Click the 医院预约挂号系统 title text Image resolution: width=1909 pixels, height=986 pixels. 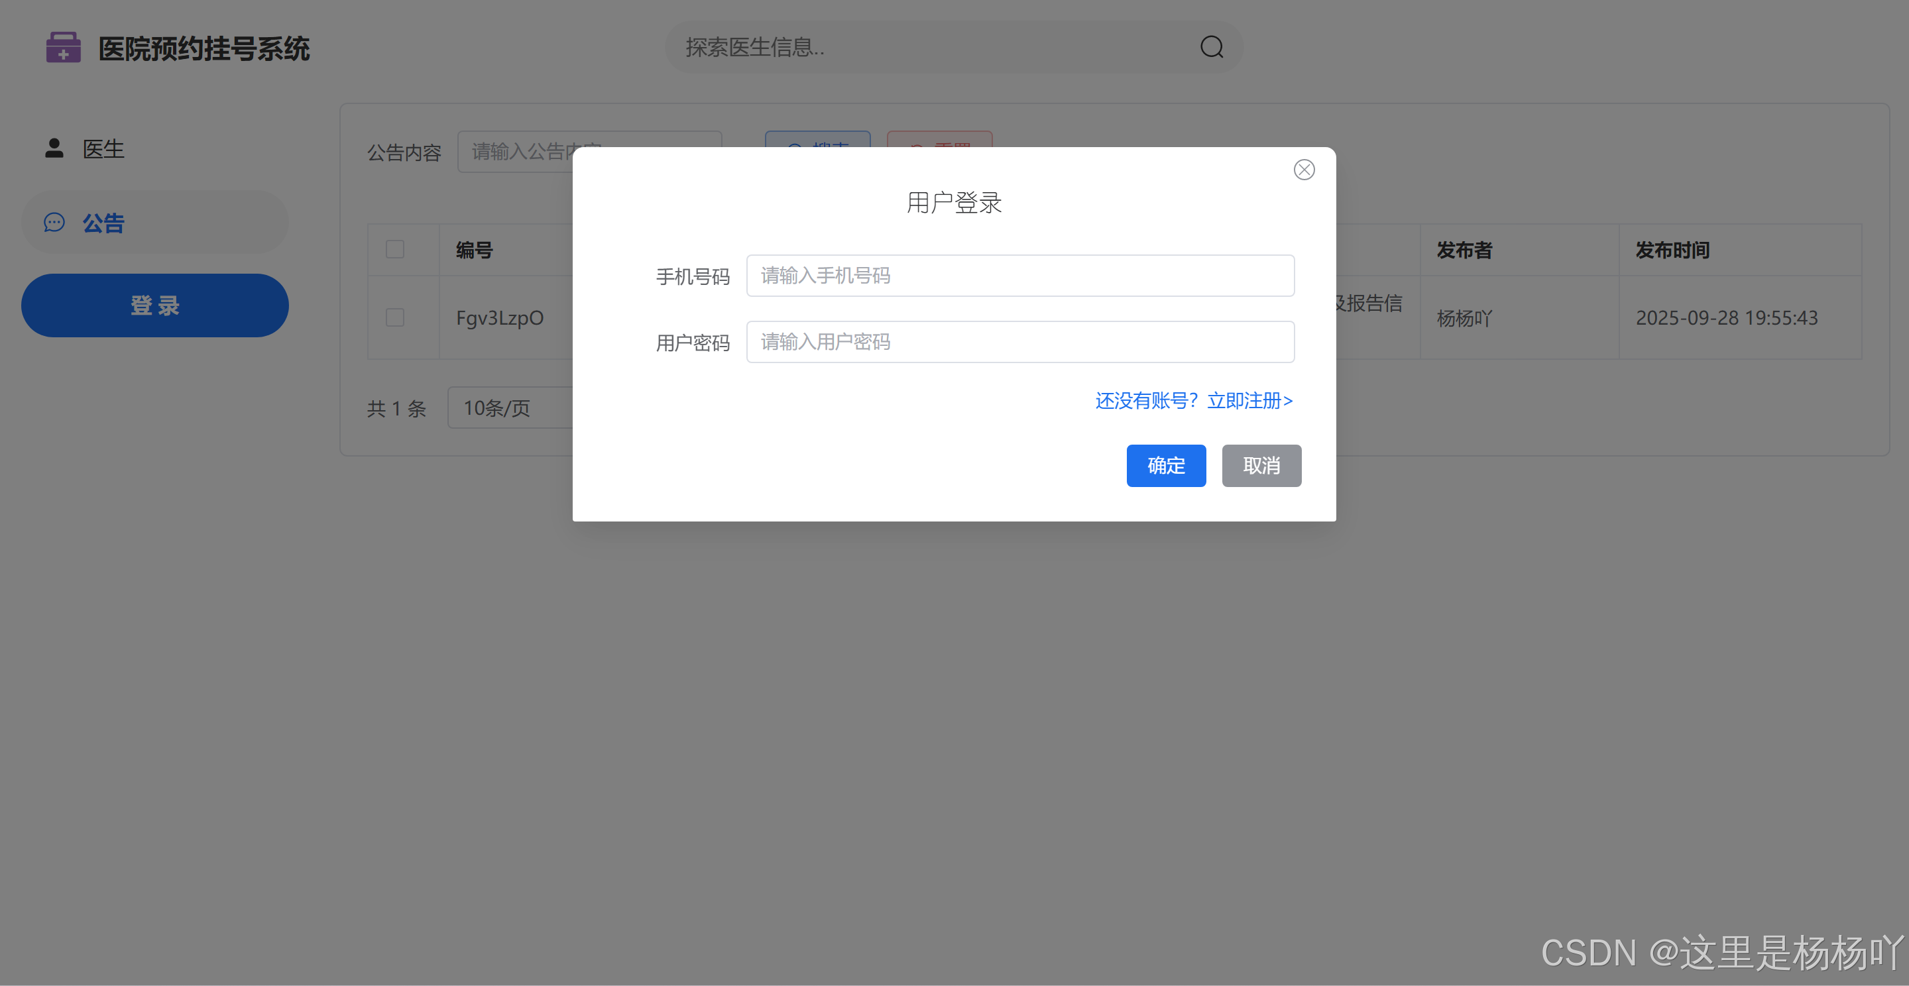[203, 49]
